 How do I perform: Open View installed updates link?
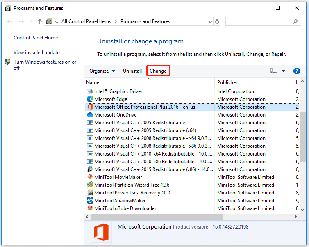[37, 53]
